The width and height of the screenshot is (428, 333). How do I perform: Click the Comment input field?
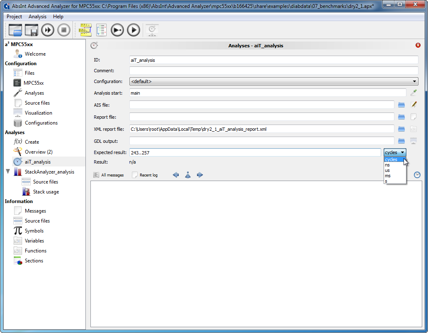(274, 71)
